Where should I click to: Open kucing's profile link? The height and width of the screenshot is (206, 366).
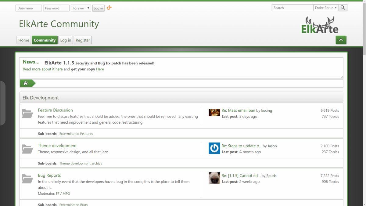coord(267,110)
